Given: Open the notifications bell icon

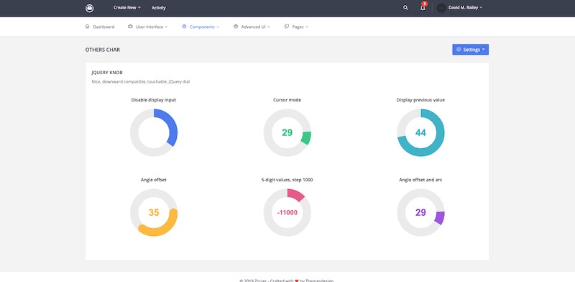Looking at the screenshot, I should tap(423, 8).
